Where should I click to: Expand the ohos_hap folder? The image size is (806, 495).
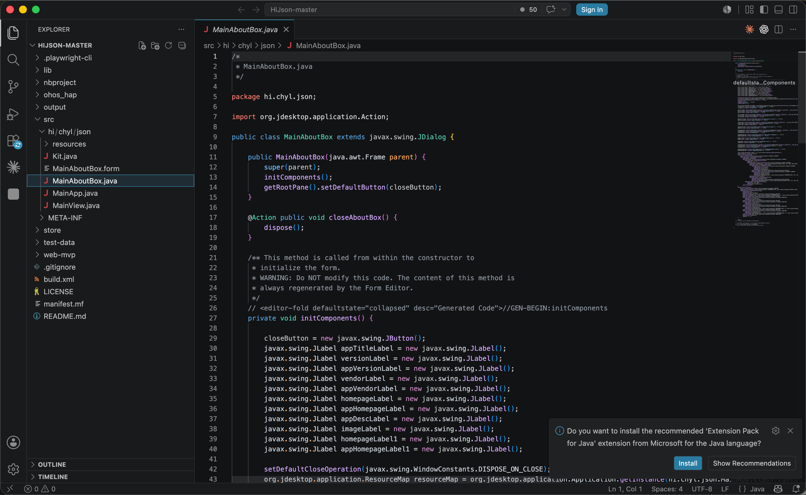pos(110,95)
